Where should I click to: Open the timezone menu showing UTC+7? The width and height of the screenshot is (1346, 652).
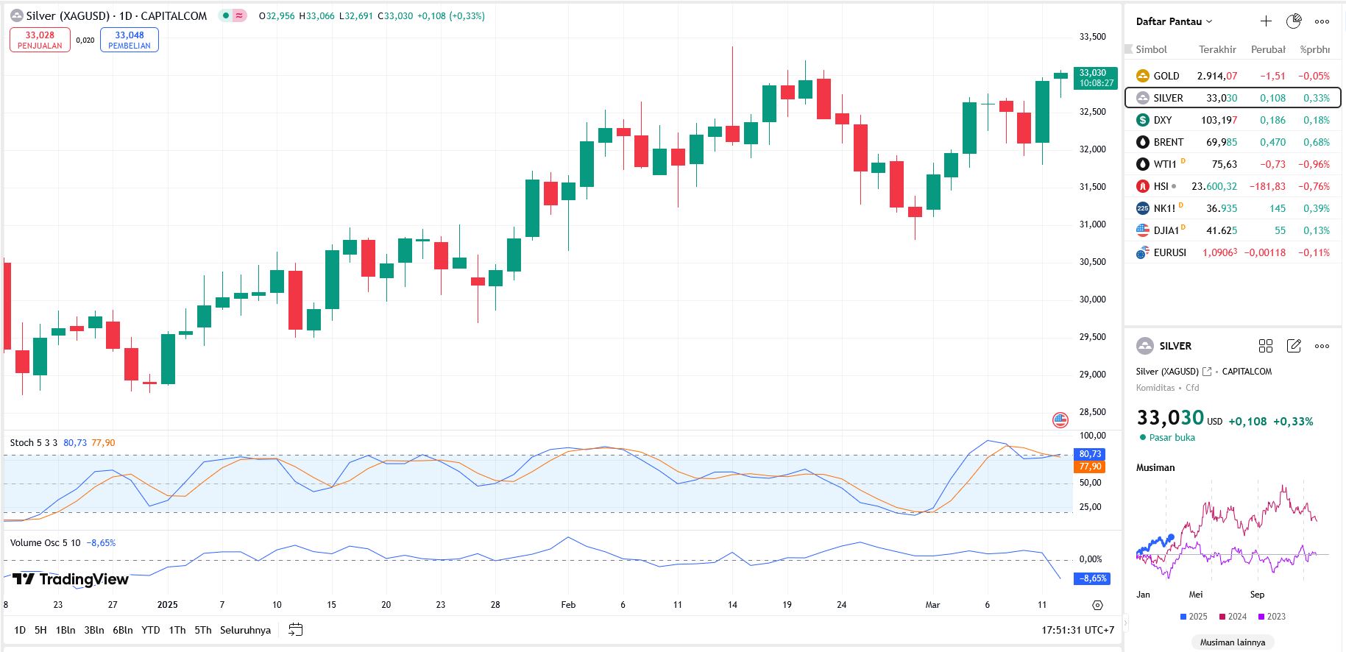[x=1077, y=630]
